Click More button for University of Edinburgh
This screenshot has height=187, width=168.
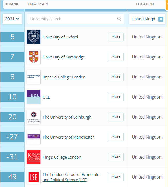click(x=116, y=117)
